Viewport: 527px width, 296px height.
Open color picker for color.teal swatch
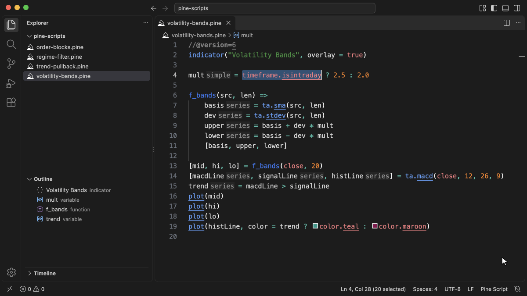(x=315, y=226)
